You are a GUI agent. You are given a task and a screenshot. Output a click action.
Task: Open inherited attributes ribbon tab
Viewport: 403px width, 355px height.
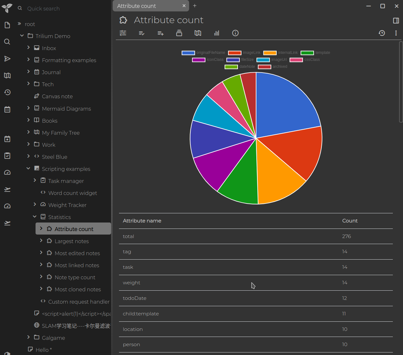click(160, 33)
